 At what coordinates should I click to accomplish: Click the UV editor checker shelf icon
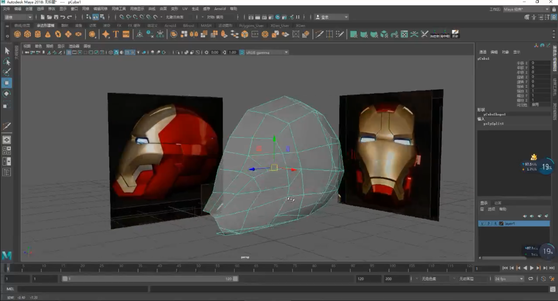click(404, 34)
